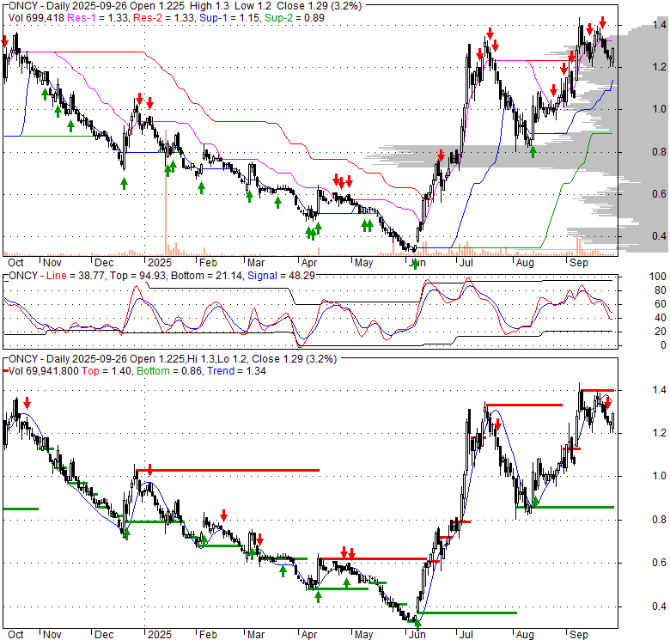Click the September volume spike bar in top chart
This screenshot has height=640, width=670.
click(x=578, y=245)
